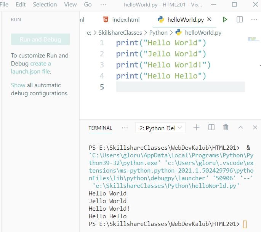The width and height of the screenshot is (261, 232).
Task: Split the terminal panel
Action: point(211,128)
